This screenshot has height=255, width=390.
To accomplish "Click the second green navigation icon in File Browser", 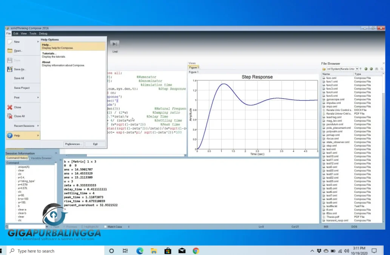I will tap(371, 69).
